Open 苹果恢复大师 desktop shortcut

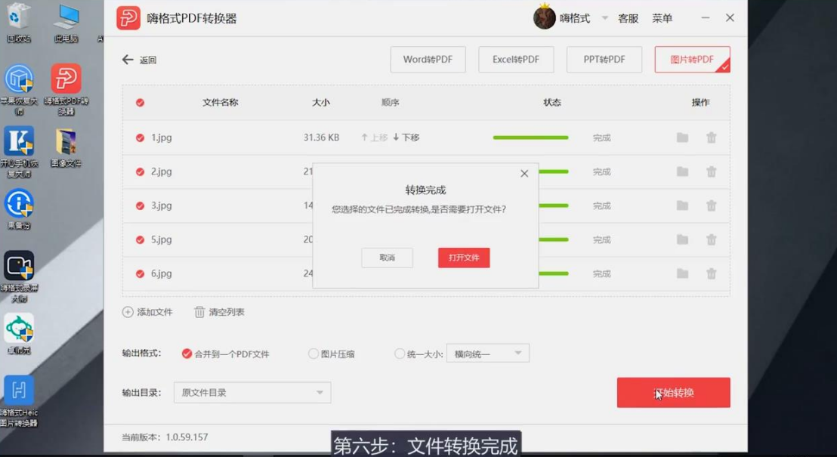click(19, 90)
